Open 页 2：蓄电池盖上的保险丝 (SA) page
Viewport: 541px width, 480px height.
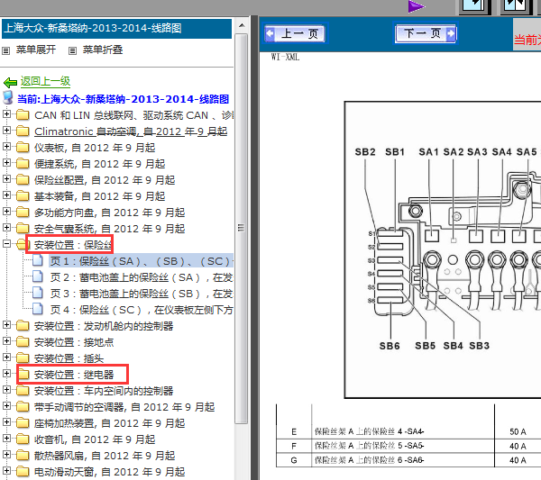[x=142, y=277]
